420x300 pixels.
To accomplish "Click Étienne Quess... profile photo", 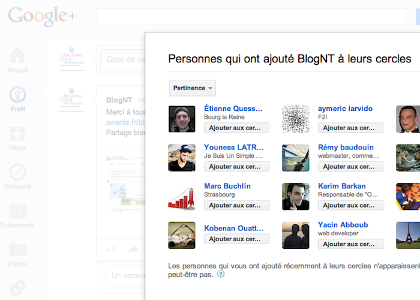I will pos(182,119).
